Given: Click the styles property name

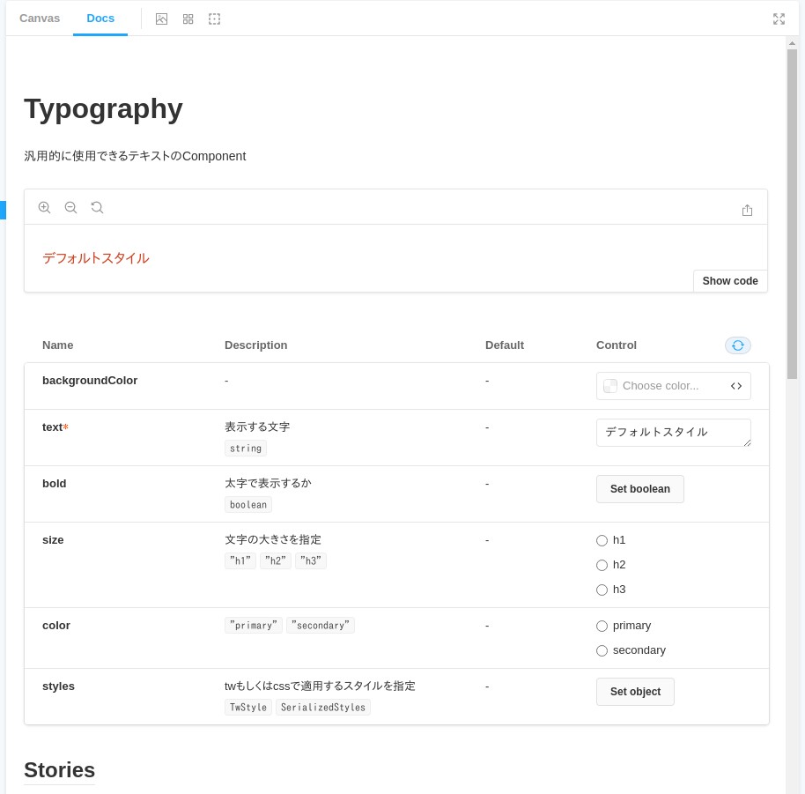Looking at the screenshot, I should click(x=58, y=686).
